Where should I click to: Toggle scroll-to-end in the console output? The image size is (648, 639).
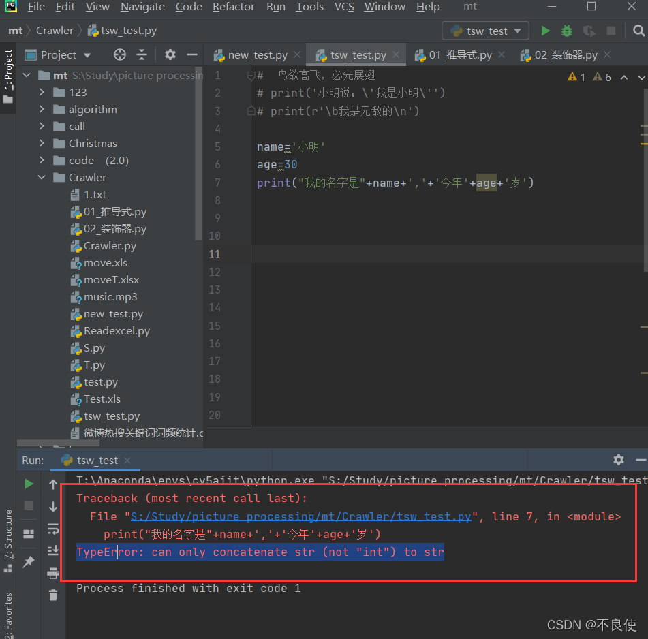53,549
